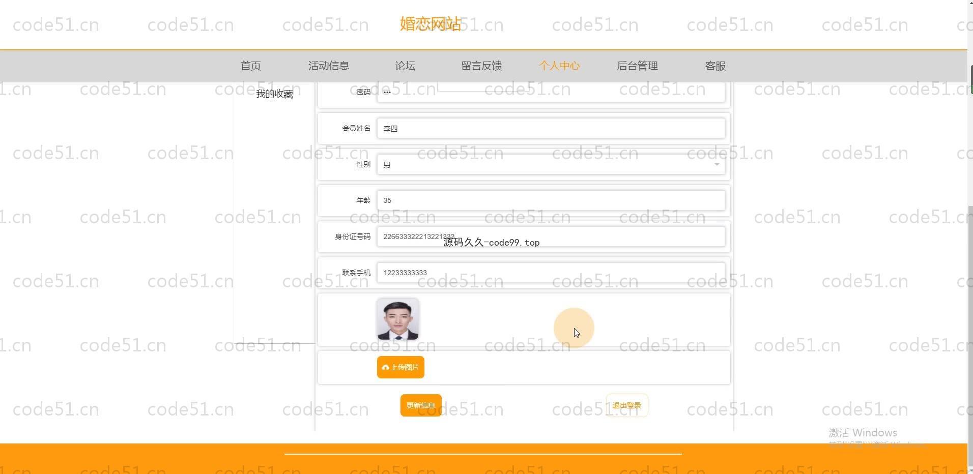Select 留言反馈 in the navigation bar
The image size is (973, 474).
(x=481, y=66)
